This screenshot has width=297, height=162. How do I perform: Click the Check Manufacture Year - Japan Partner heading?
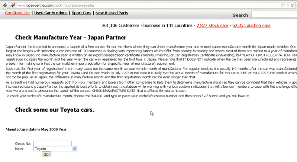[71, 38]
